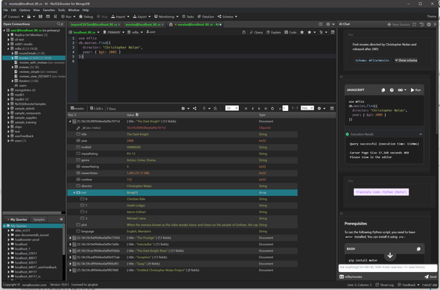This screenshot has width=440, height=290.
Task: Open the localhost_80_rs connection dropdown
Action: [x=84, y=32]
